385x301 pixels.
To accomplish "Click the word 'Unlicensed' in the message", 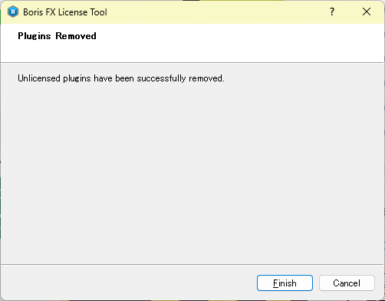I will [x=39, y=78].
